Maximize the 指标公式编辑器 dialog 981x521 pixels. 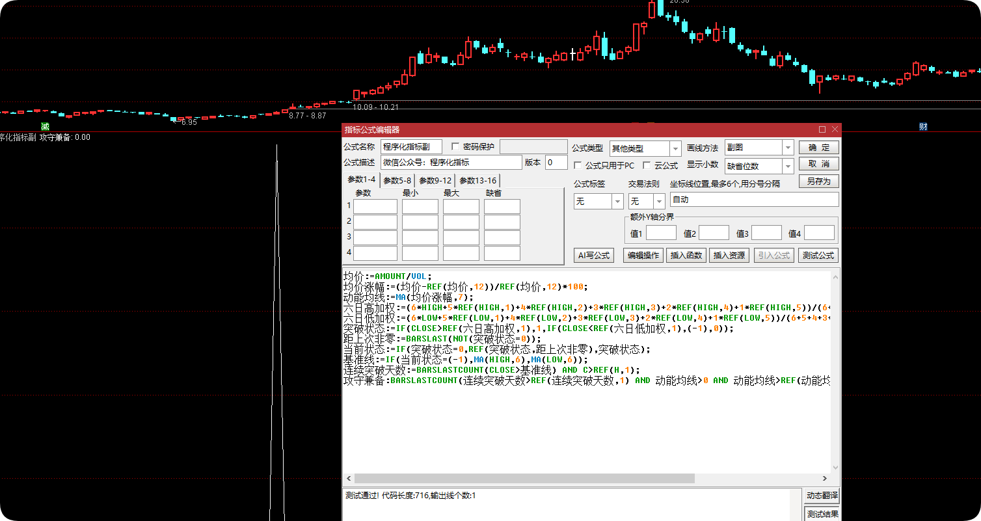click(x=822, y=129)
